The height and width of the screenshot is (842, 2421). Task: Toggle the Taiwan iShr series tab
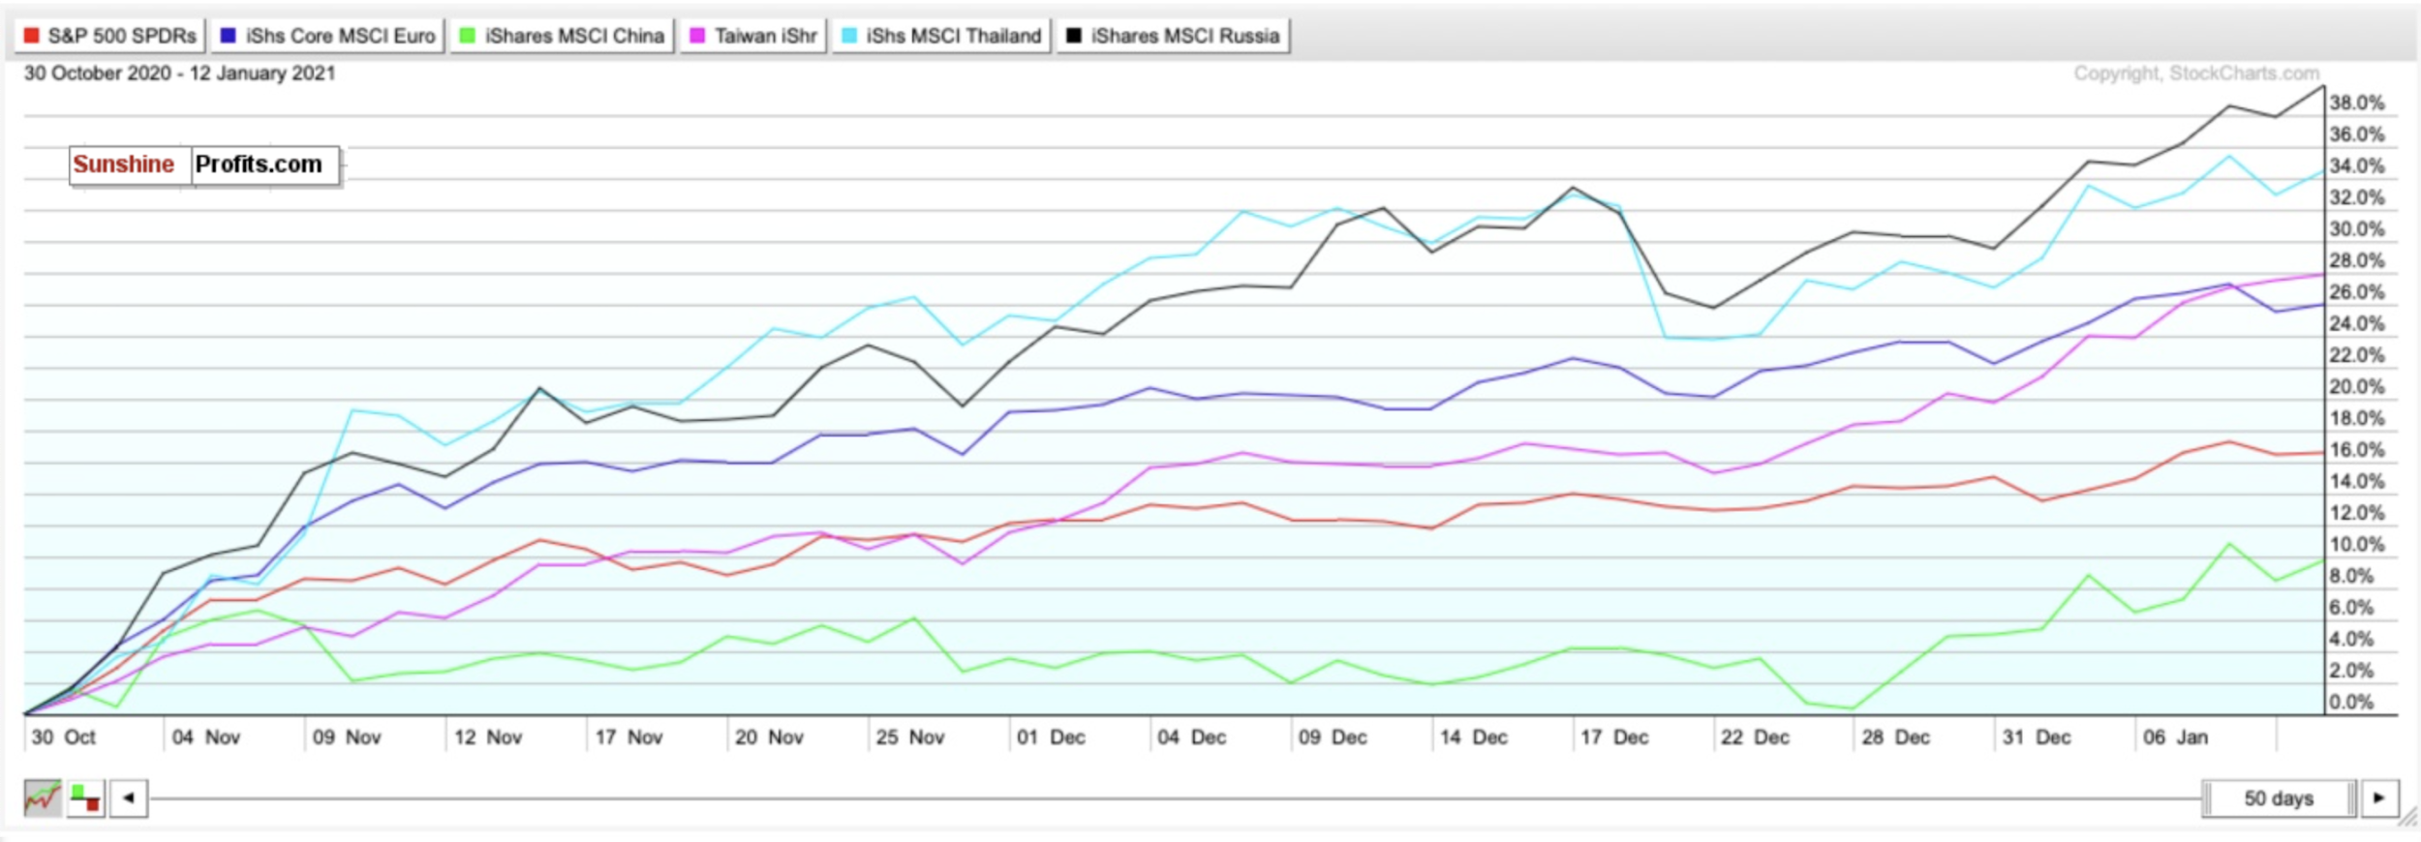(x=753, y=36)
